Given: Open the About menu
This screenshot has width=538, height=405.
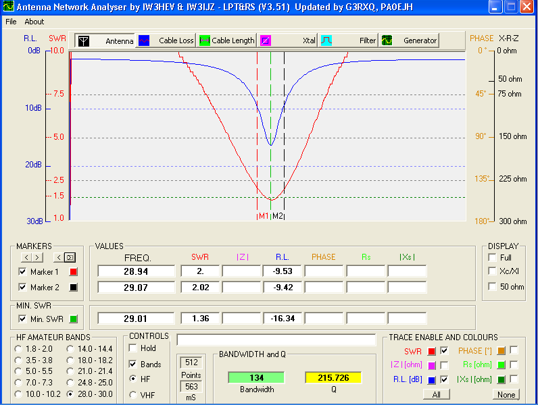Looking at the screenshot, I should click(34, 22).
